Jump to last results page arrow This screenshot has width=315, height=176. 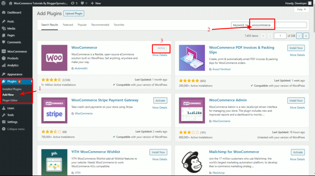(306, 36)
